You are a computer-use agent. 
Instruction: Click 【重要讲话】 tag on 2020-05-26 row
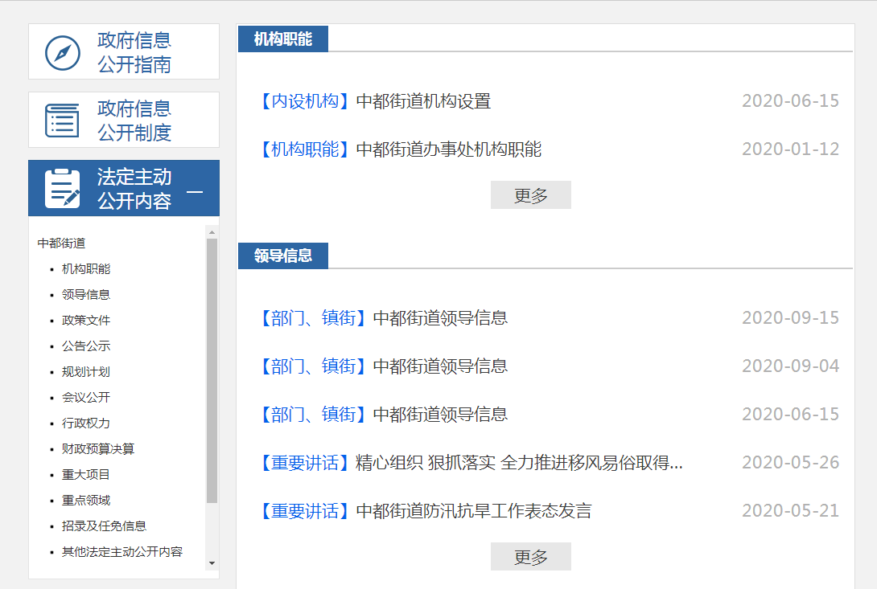coord(305,463)
